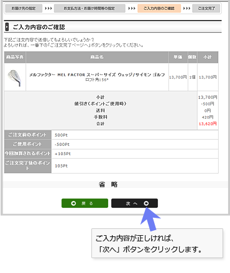This screenshot has height=273, width=230.
Task: Click the red total amount 13,620円
Action: pos(208,123)
